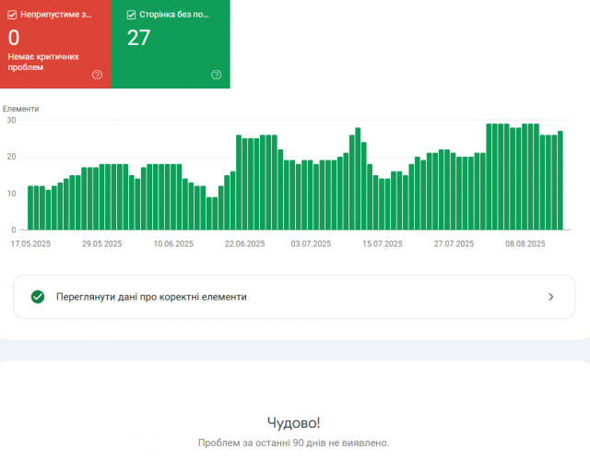Click the x-axis date label 08.08.2025
The width and height of the screenshot is (590, 472).
pyautogui.click(x=525, y=244)
